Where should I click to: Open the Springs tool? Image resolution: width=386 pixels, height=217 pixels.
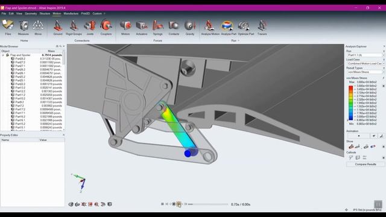tap(158, 25)
